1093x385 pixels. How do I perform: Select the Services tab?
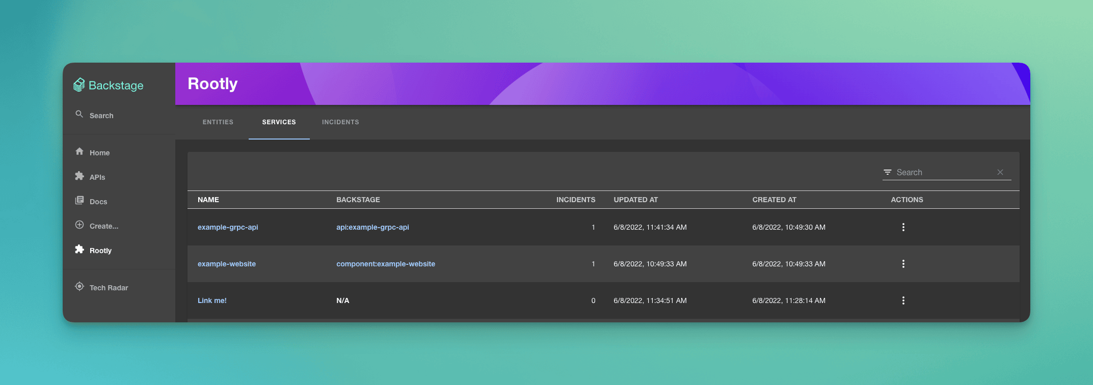279,122
